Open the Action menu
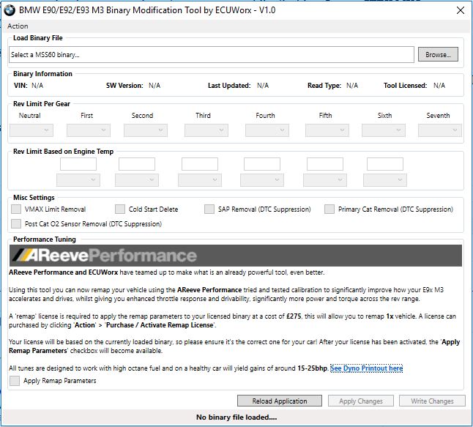Screen dimensions: 473x427 coord(18,26)
